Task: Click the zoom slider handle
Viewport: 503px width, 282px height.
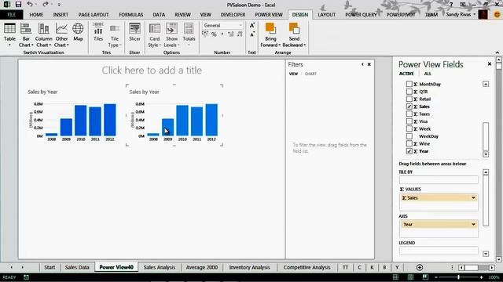Action: pyautogui.click(x=459, y=277)
